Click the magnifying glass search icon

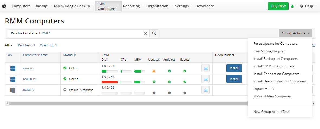[x=154, y=33]
